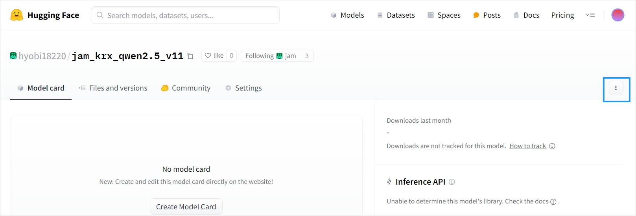
Task: Click the Following jam button
Action: pos(271,56)
